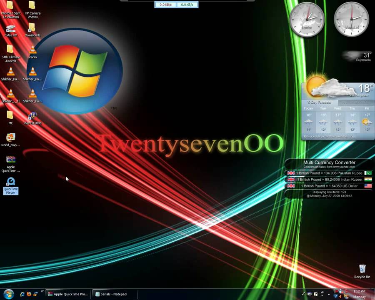
Task: Select the Radio VLC desktop icon
Action: pos(32,52)
